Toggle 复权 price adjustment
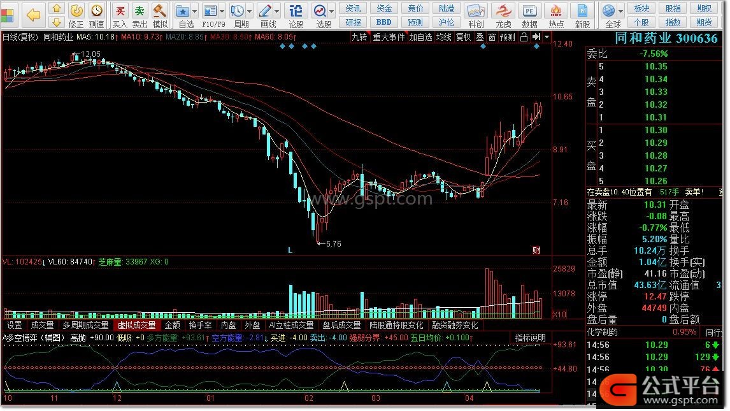730x411 pixels. click(x=462, y=37)
